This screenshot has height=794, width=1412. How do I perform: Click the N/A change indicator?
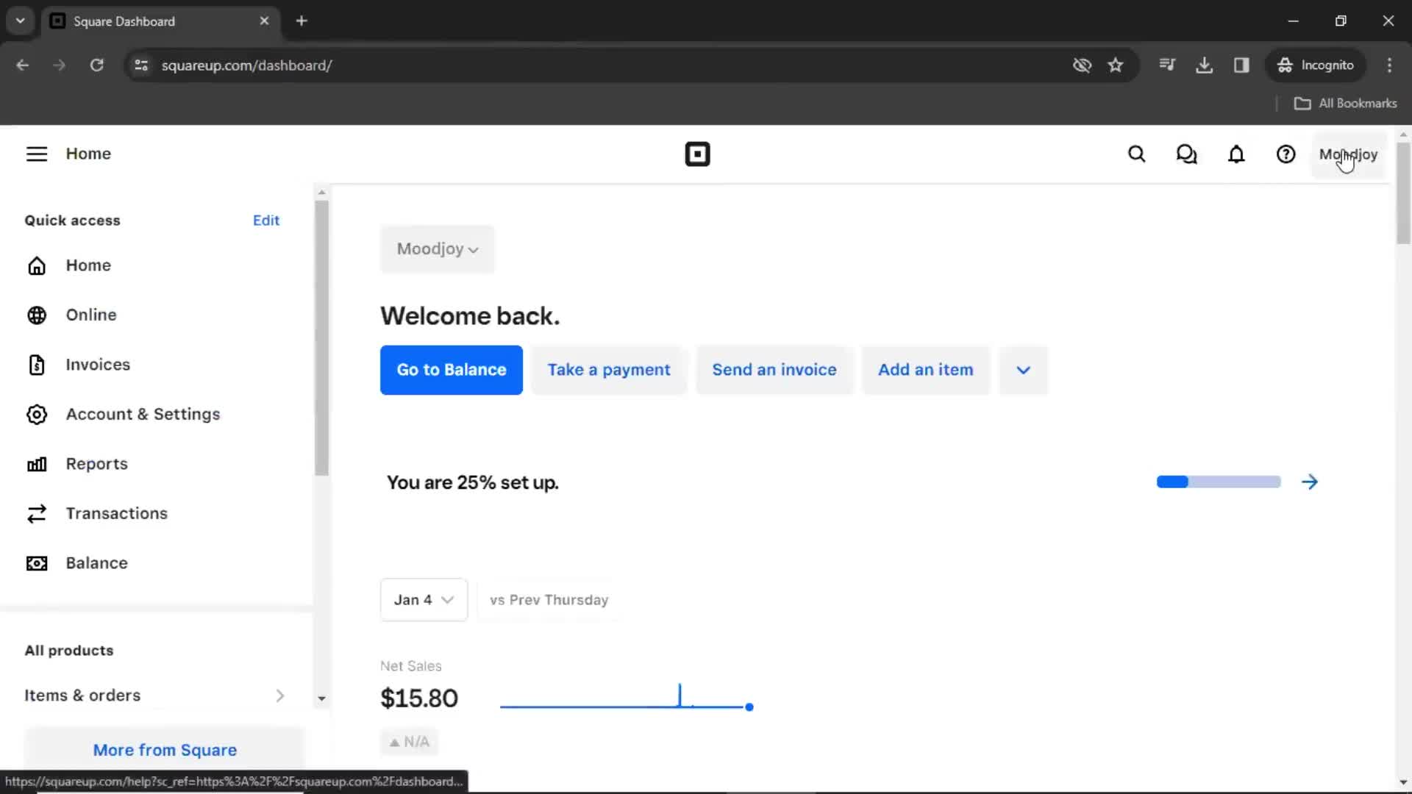409,742
